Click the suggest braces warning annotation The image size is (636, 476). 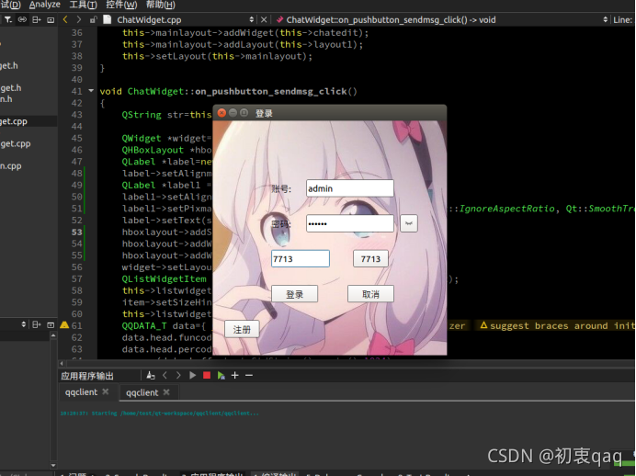pos(557,325)
